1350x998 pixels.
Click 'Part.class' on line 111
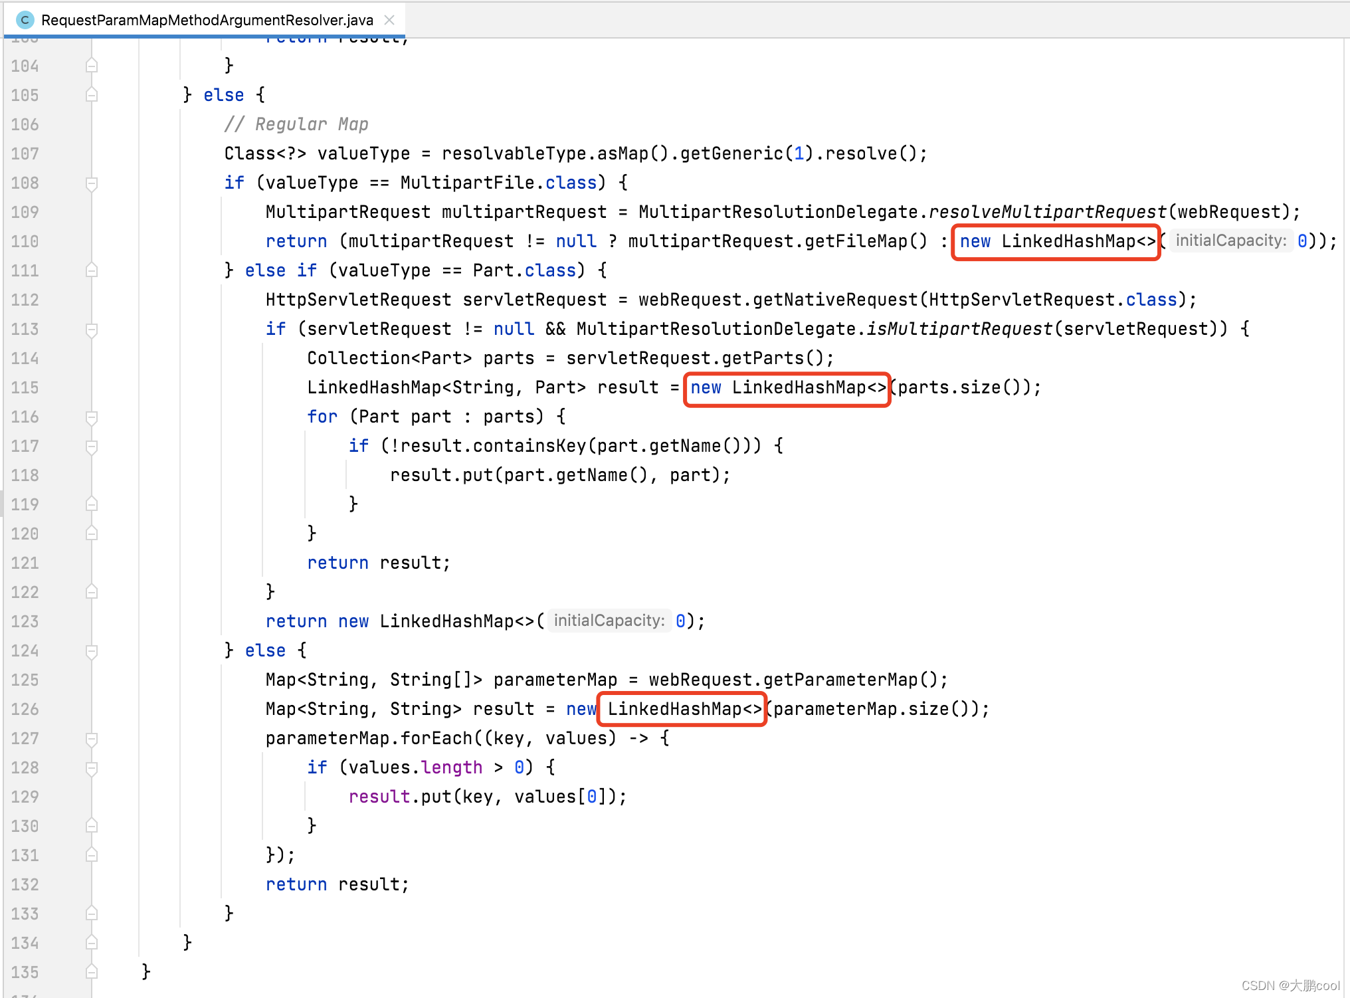coord(524,270)
